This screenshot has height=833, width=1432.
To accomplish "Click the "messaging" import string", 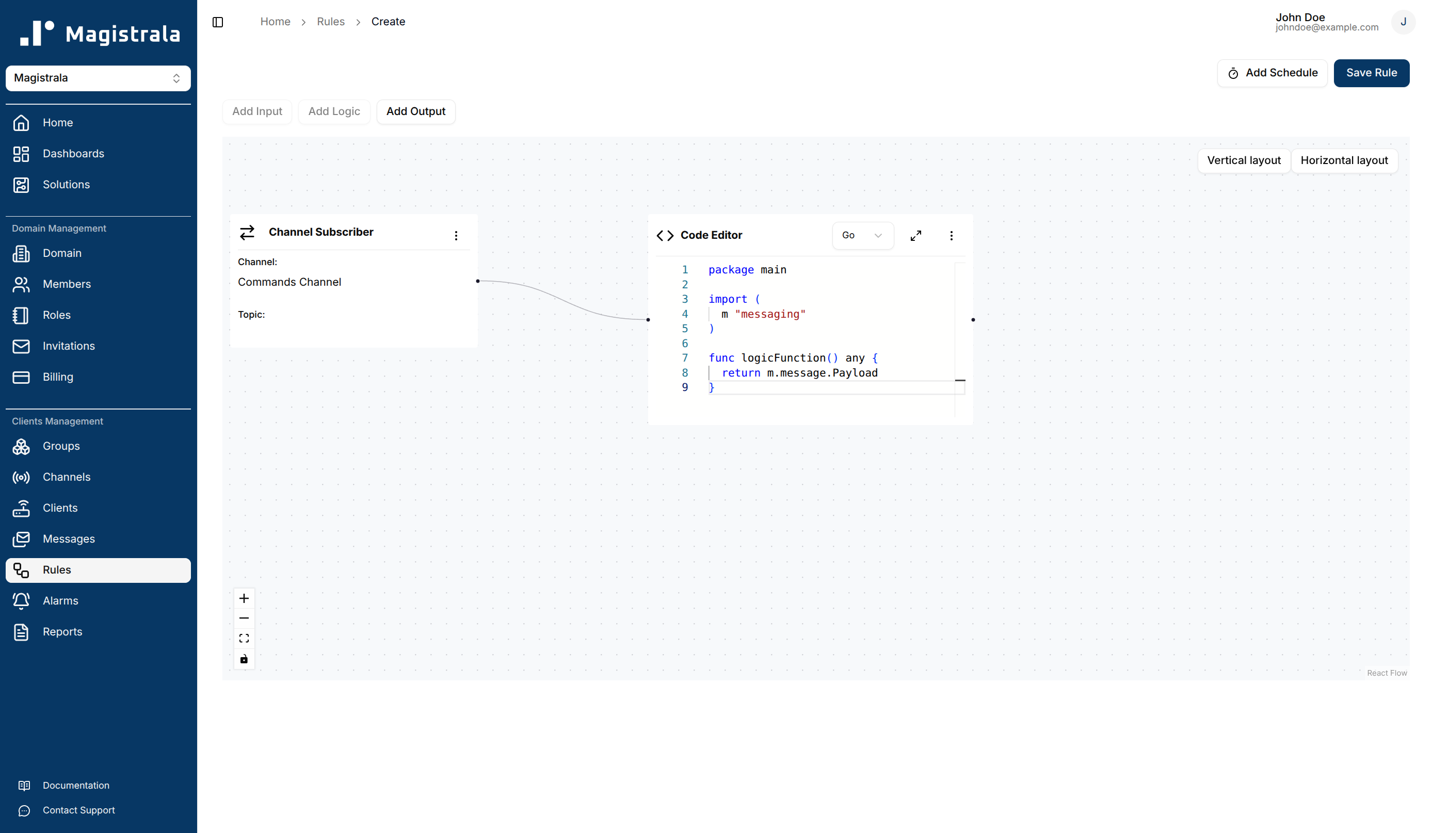I will coord(770,314).
